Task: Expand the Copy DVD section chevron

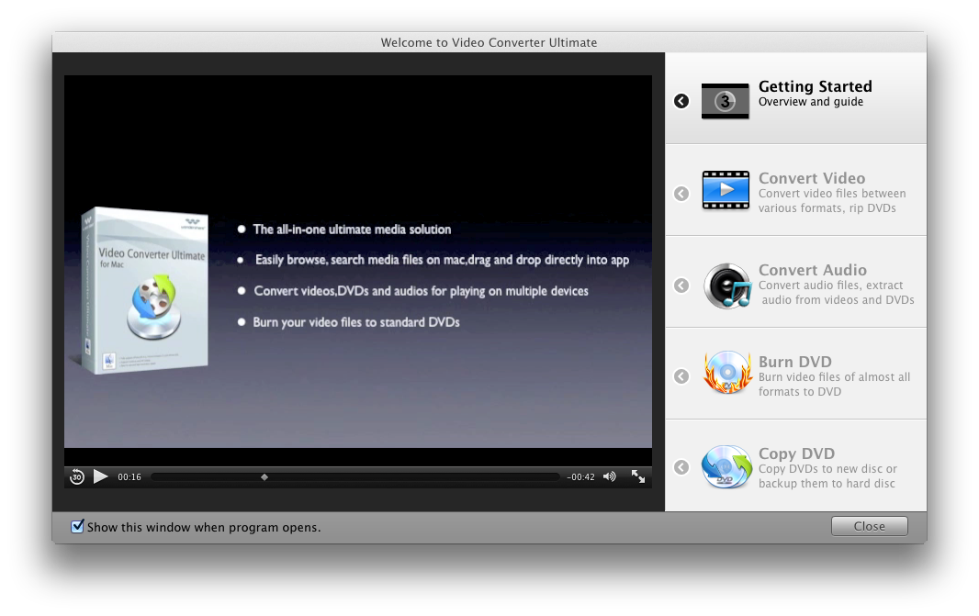Action: (x=681, y=466)
